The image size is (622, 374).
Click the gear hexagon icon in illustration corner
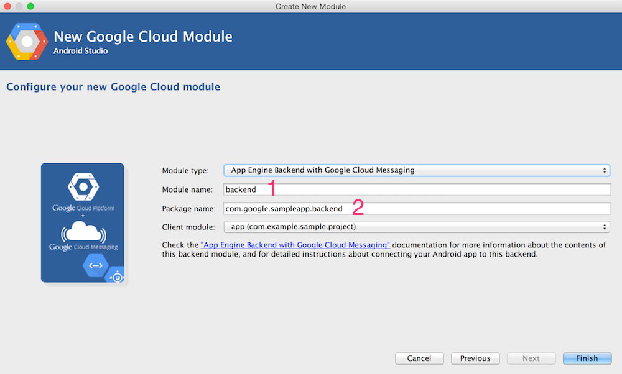(116, 276)
